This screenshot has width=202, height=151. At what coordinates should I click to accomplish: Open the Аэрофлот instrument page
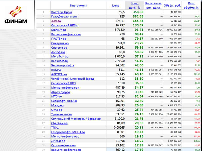pos(58,52)
